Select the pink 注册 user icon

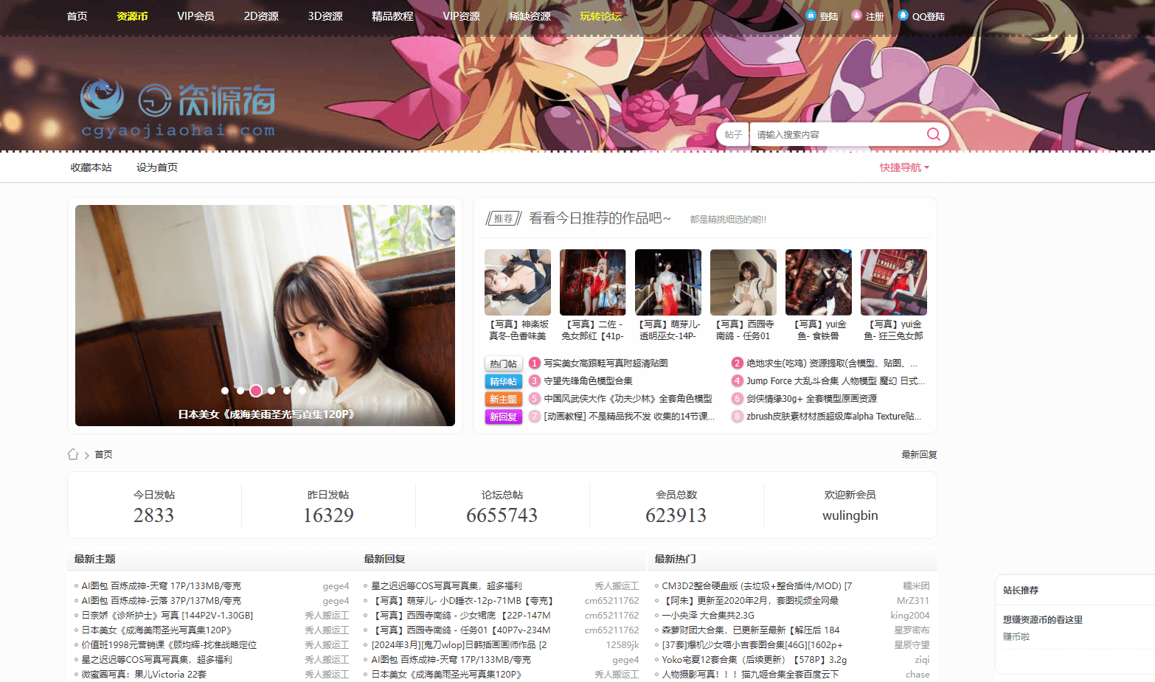(x=856, y=15)
